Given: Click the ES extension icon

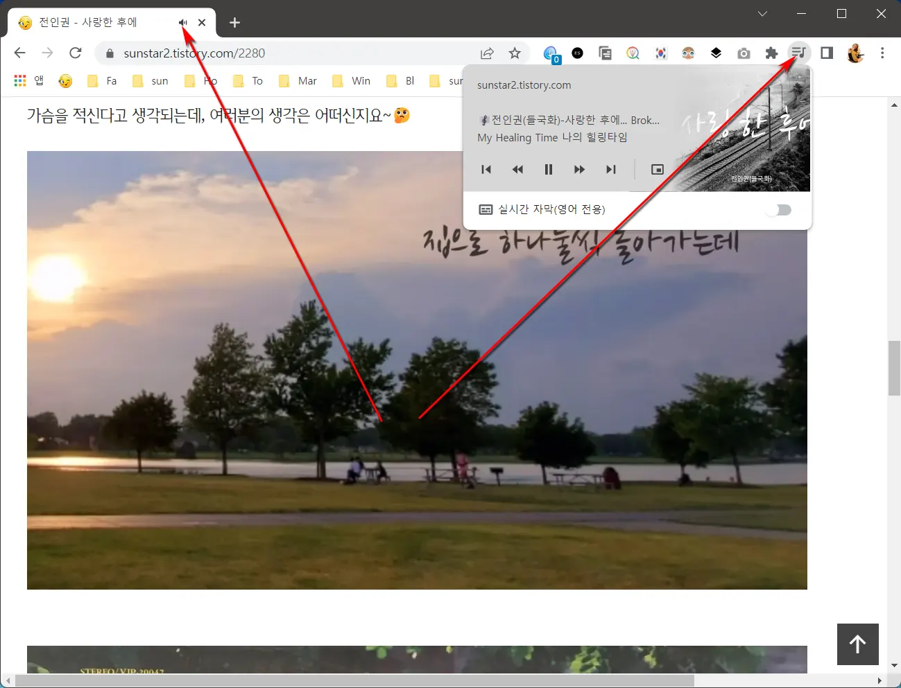Looking at the screenshot, I should [x=577, y=53].
